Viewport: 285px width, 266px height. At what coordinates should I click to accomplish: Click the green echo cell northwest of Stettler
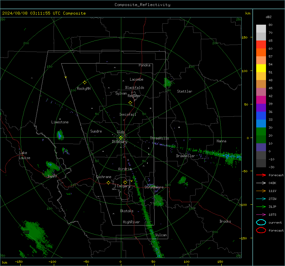point(168,83)
